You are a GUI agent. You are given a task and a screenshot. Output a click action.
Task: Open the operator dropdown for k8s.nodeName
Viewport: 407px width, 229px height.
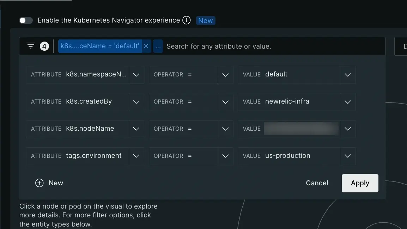click(225, 129)
